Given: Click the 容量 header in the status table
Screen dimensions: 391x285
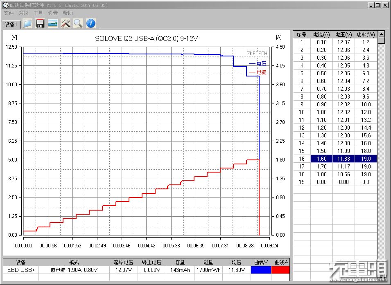Looking at the screenshot, I should point(180,263).
